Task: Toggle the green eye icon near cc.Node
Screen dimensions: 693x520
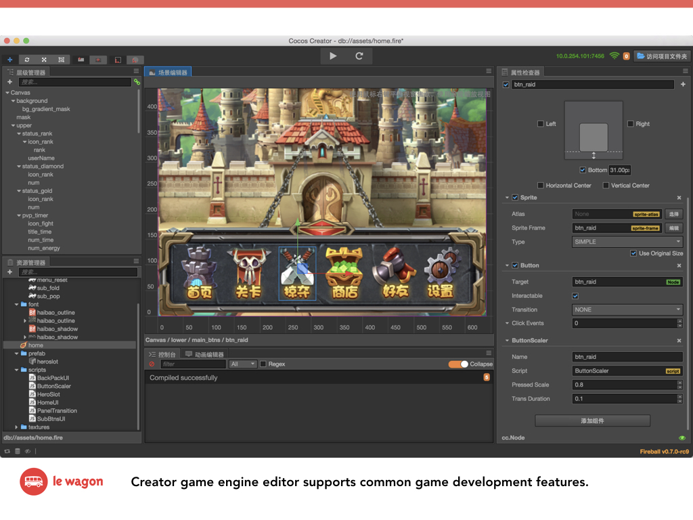Action: click(x=682, y=438)
